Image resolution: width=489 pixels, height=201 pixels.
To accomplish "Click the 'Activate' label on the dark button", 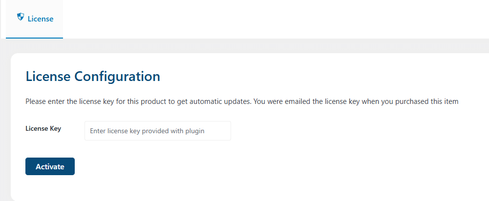I will click(x=50, y=167).
